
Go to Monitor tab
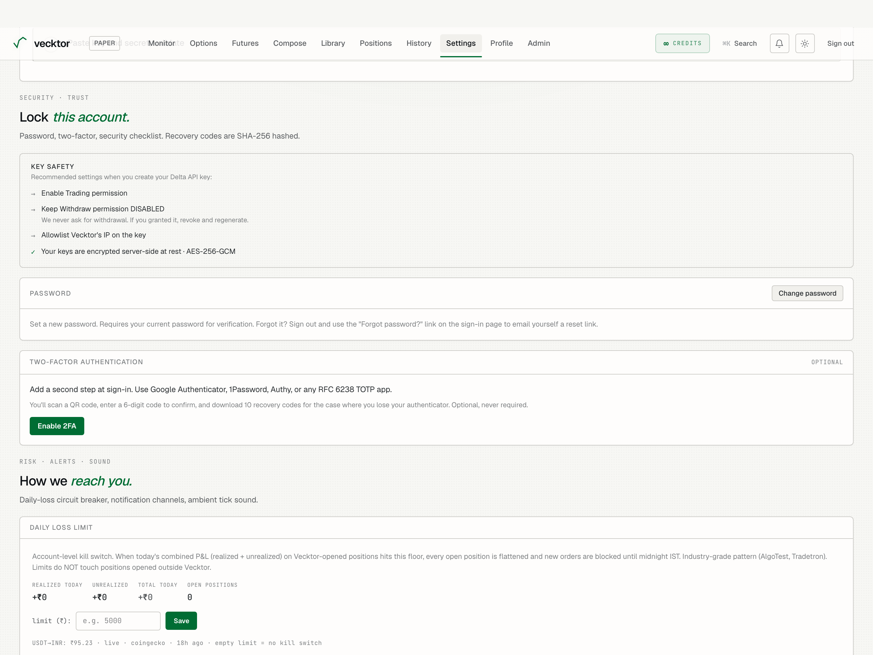coord(162,43)
